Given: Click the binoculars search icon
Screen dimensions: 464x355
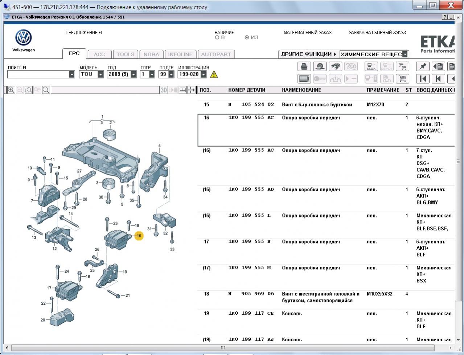Looking at the screenshot, I should tap(336, 66).
